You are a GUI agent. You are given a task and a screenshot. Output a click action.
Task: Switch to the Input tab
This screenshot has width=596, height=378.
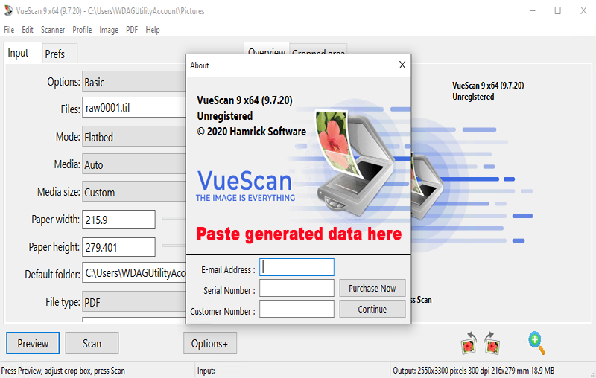click(22, 53)
